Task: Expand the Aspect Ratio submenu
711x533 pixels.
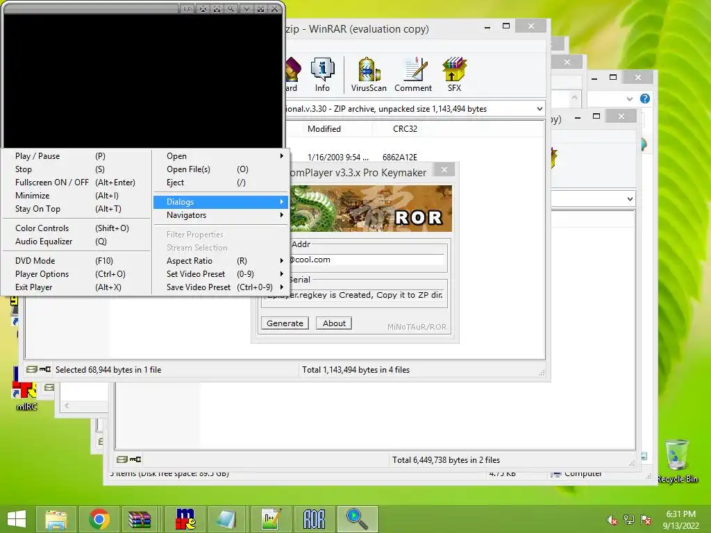Action: (x=220, y=261)
